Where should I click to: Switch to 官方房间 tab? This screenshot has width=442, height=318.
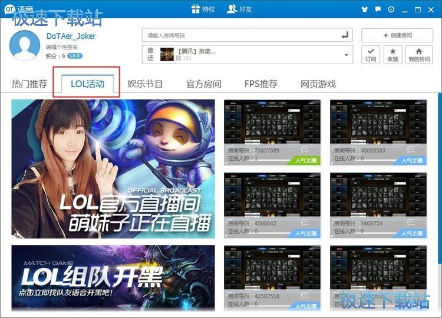point(204,84)
